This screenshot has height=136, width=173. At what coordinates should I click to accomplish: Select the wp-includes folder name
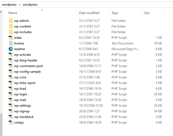23,32
